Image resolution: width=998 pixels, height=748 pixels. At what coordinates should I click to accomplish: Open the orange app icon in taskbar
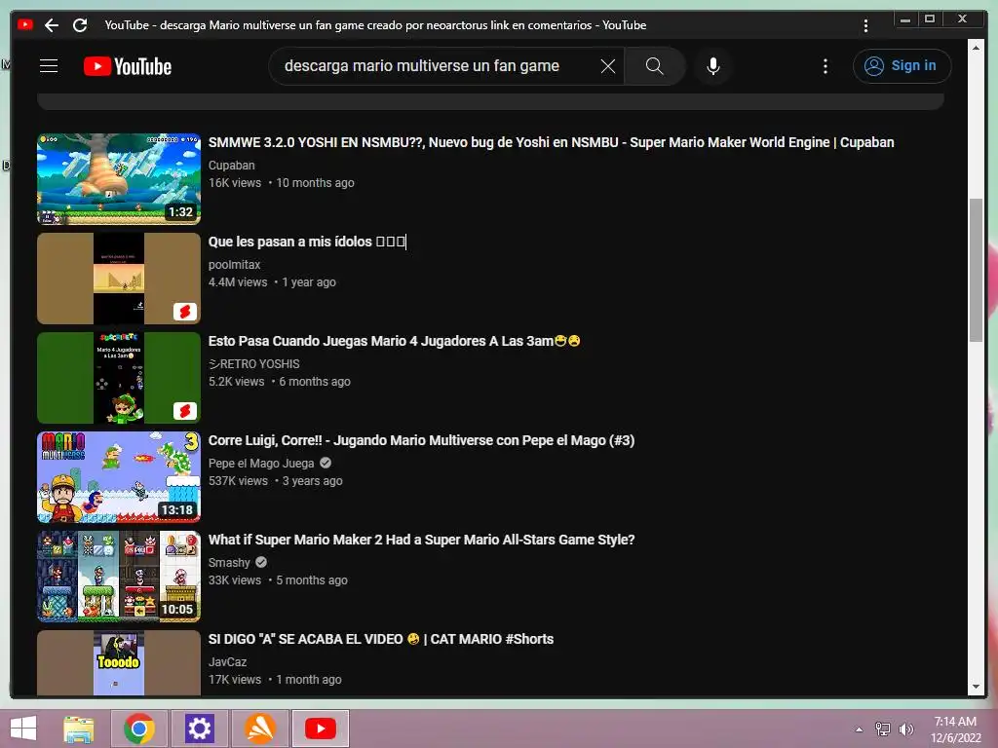tap(259, 729)
